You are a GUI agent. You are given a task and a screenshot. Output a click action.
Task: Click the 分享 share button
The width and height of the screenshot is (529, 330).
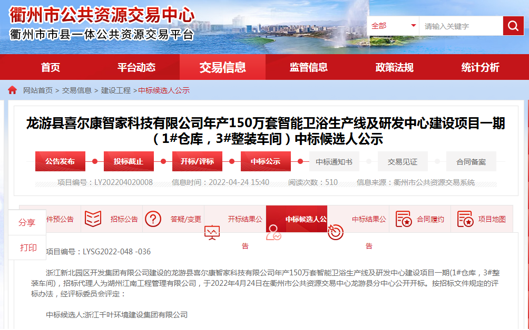click(x=27, y=222)
